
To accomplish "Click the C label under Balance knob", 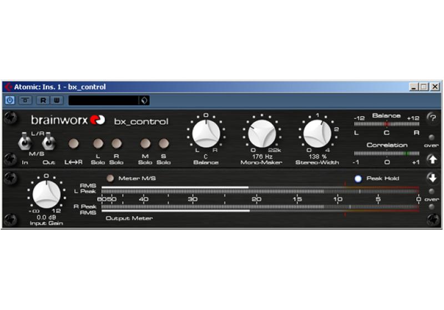I will [206, 157].
